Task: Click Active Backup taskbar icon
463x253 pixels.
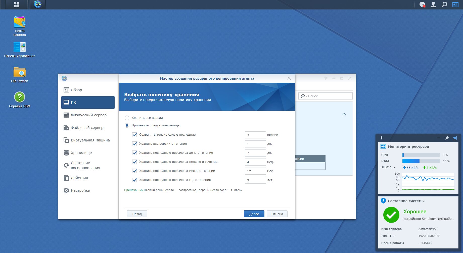Action: pyautogui.click(x=38, y=4)
